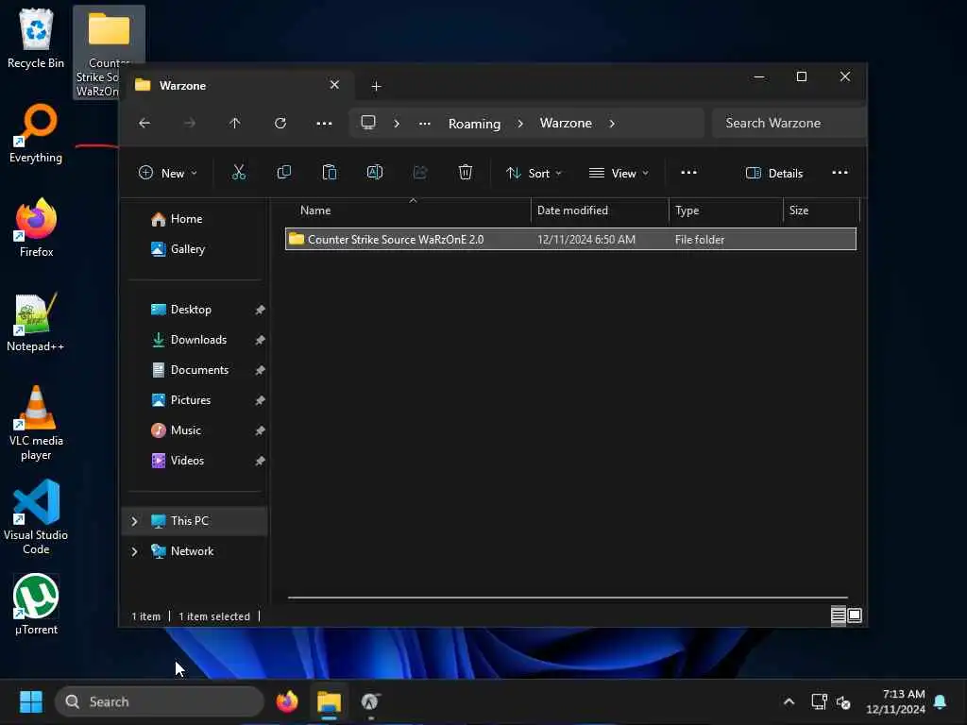967x725 pixels.
Task: Click the Search Warzone field
Action: (789, 123)
